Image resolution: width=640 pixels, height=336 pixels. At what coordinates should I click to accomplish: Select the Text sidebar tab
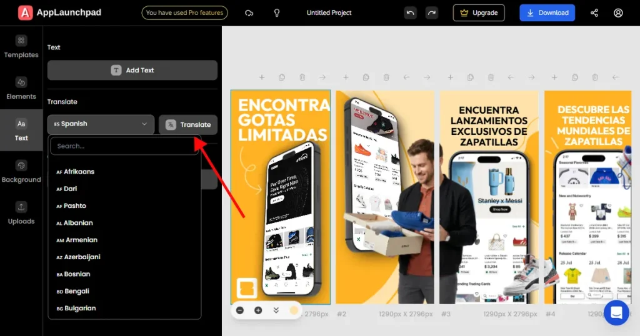pyautogui.click(x=21, y=130)
